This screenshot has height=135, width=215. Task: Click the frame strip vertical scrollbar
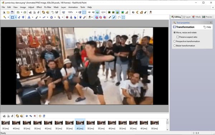(167, 125)
